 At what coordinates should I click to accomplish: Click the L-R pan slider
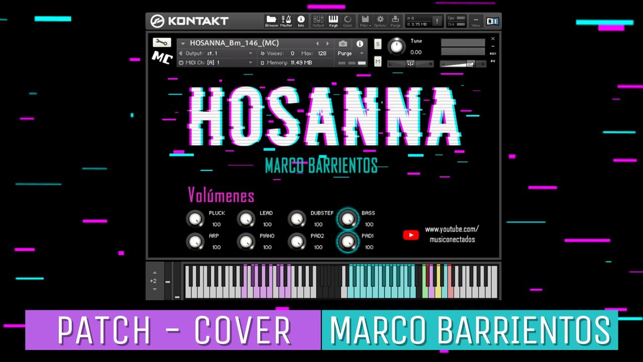(410, 63)
